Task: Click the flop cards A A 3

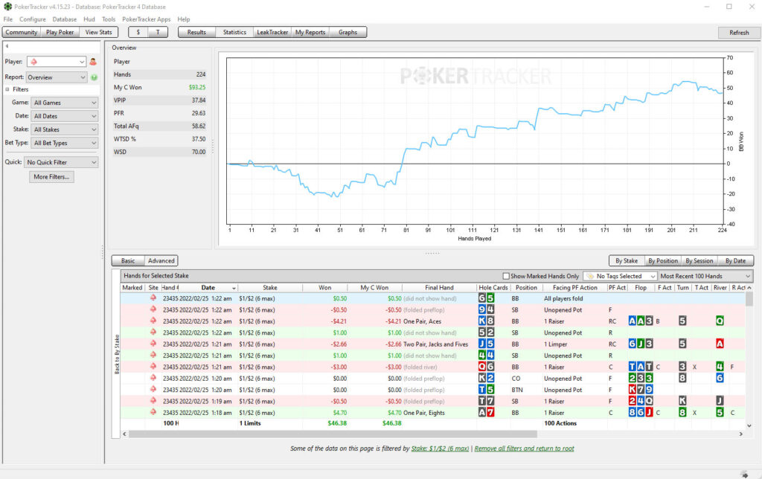Action: coord(641,321)
